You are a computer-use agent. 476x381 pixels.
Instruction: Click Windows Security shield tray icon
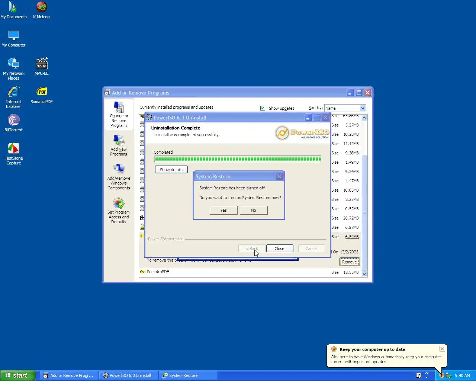(x=441, y=375)
